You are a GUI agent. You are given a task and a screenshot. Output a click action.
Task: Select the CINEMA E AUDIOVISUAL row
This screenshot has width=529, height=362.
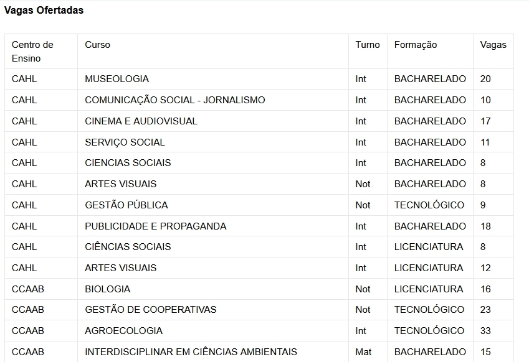tap(259, 121)
